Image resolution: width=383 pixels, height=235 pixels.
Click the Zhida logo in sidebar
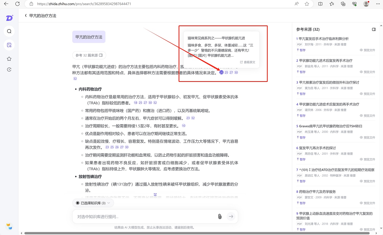click(x=9, y=18)
